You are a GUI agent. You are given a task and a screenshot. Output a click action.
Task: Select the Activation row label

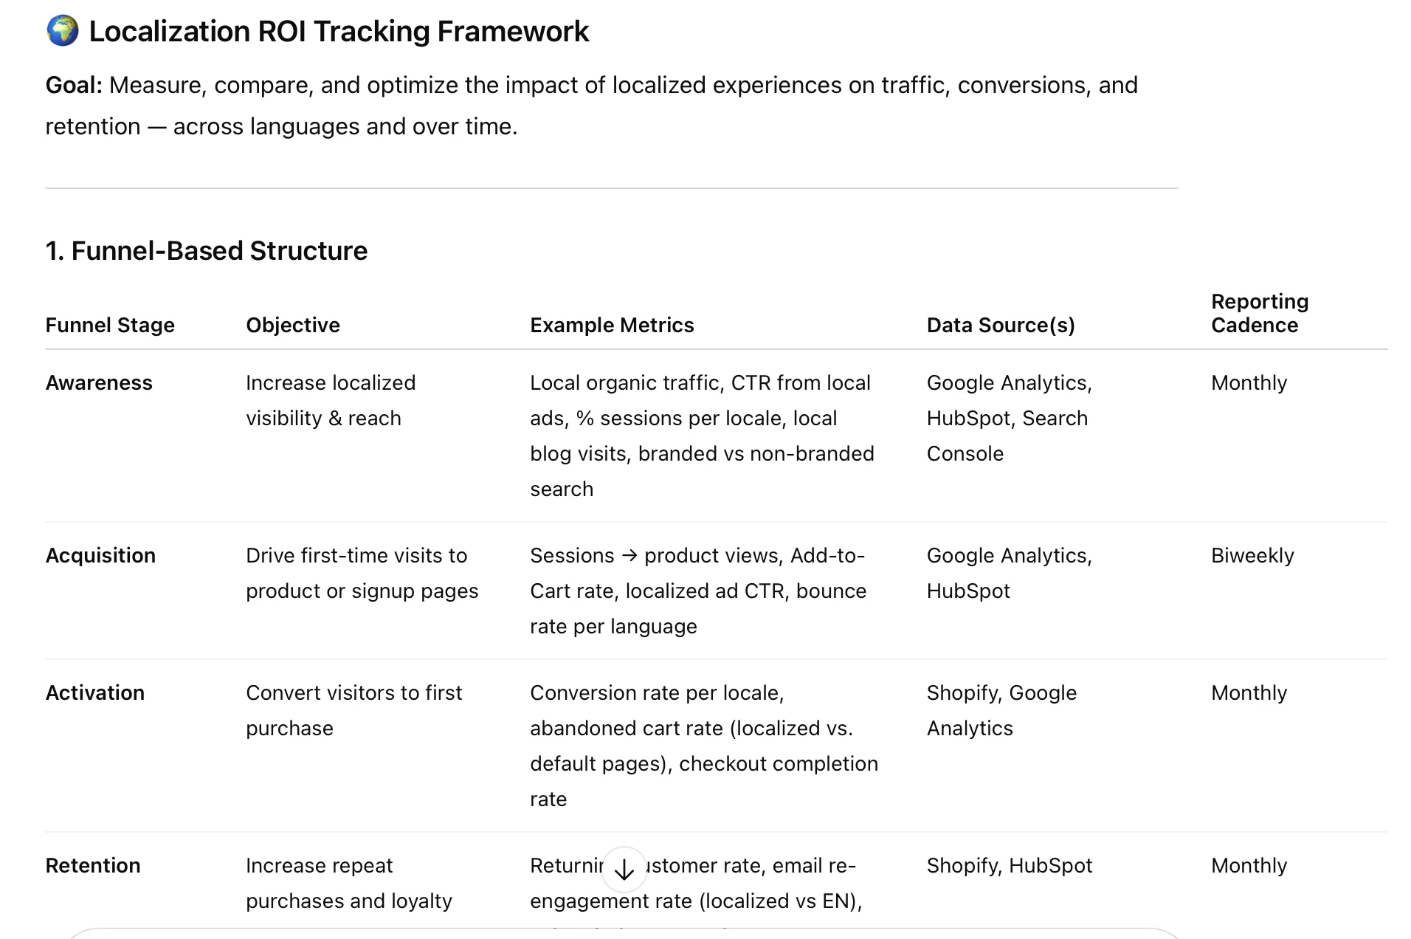[x=95, y=692]
